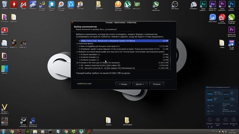Open the Tor Browser desktop folder
This screenshot has width=239, height=134.
pyautogui.click(x=4, y=17)
